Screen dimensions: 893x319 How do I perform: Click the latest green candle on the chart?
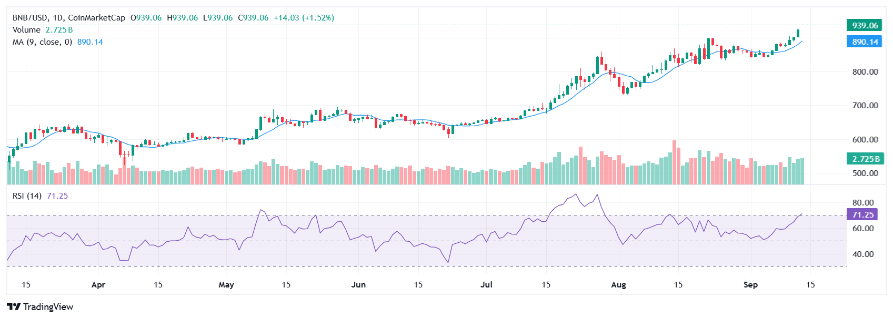point(798,33)
